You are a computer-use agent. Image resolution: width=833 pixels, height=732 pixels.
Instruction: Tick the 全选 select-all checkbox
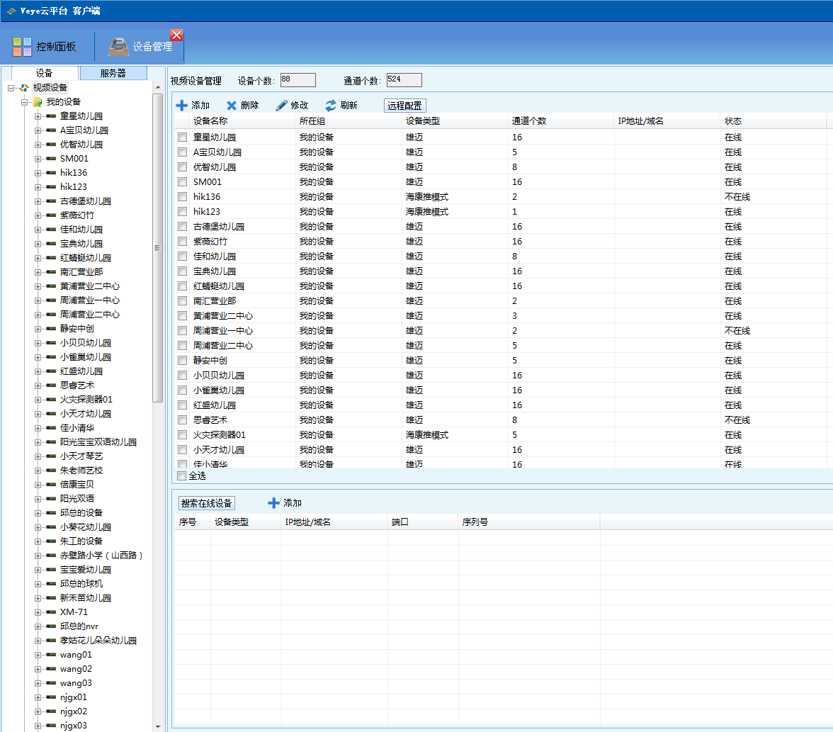coord(182,476)
